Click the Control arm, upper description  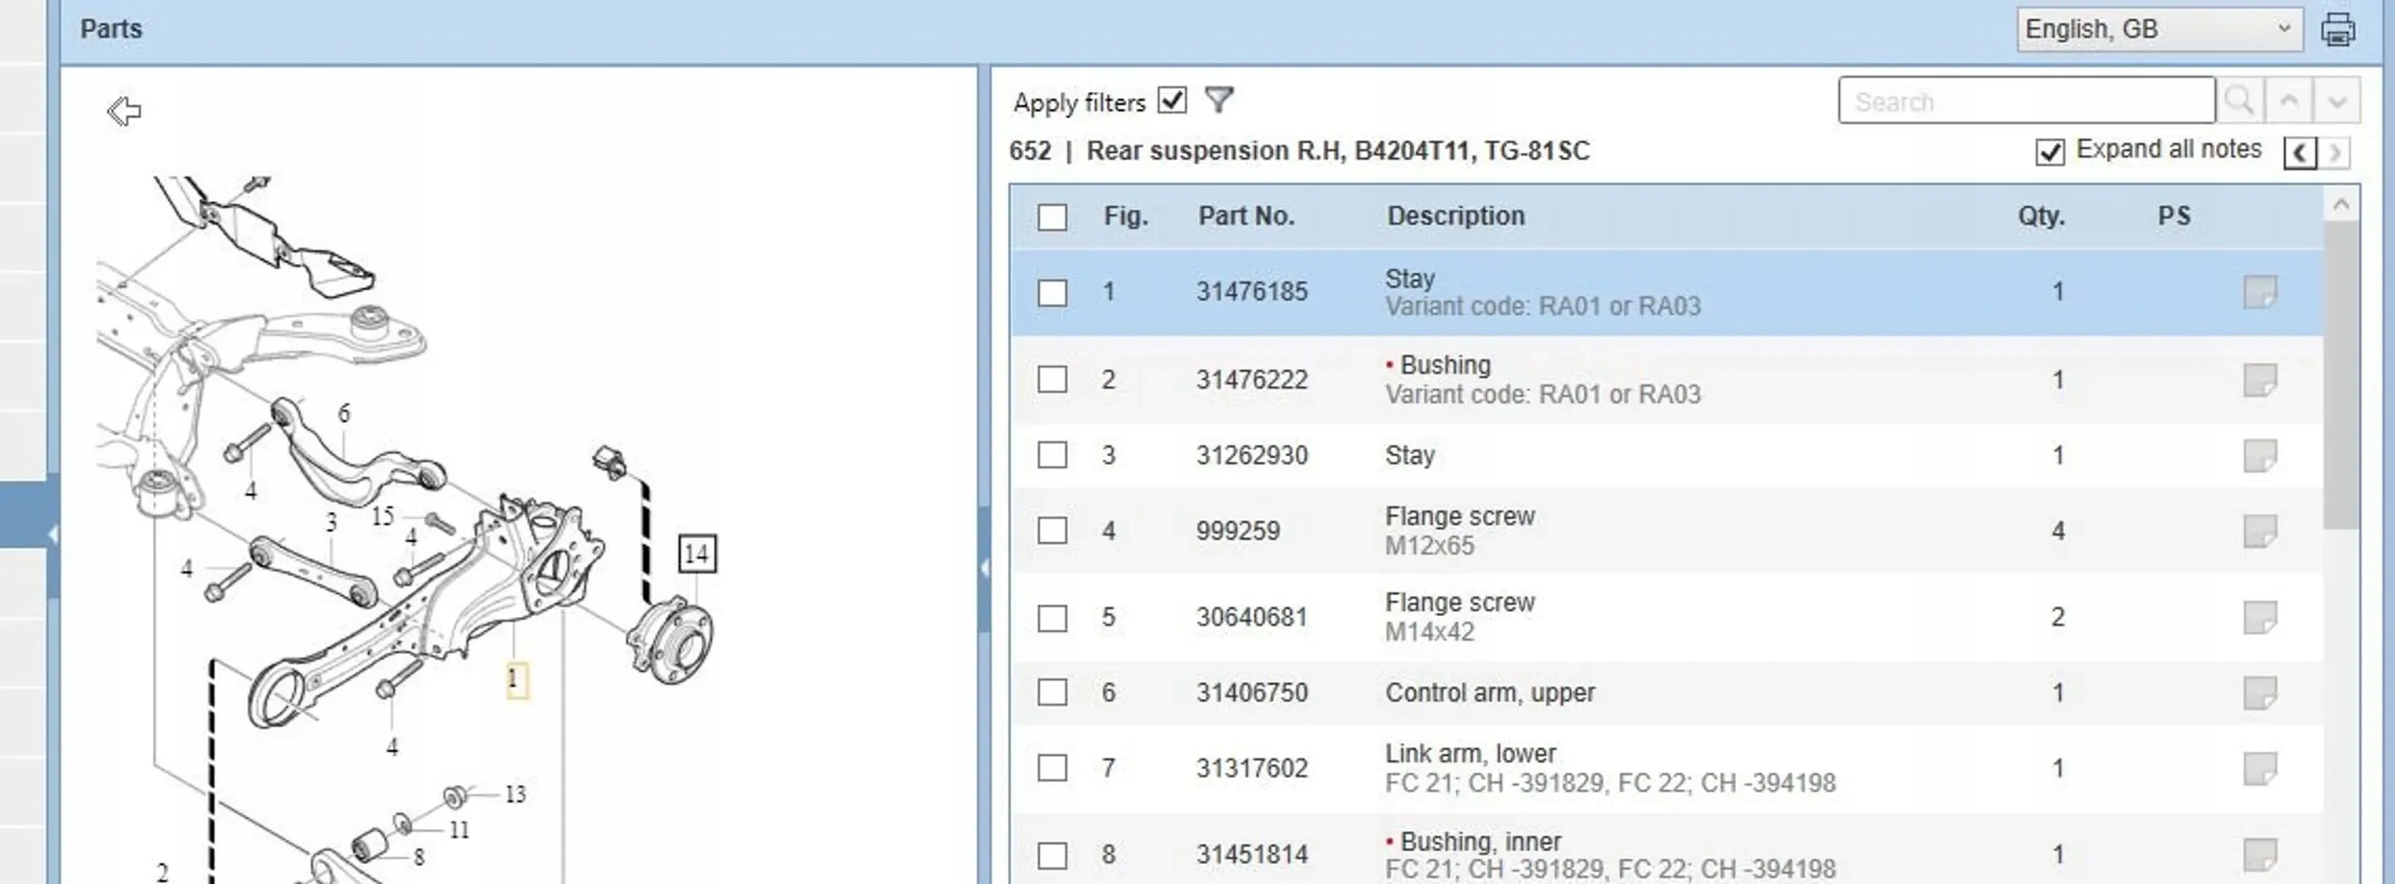[x=1490, y=692]
